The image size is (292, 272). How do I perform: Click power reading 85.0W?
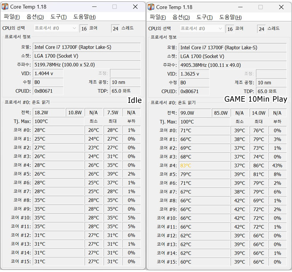click(221, 113)
